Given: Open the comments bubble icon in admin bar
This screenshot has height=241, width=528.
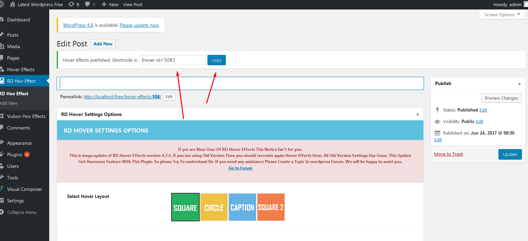Looking at the screenshot, I should [88, 4].
